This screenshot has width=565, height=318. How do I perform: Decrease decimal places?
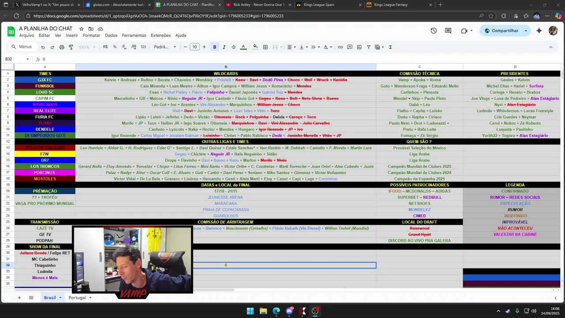[x=124, y=47]
